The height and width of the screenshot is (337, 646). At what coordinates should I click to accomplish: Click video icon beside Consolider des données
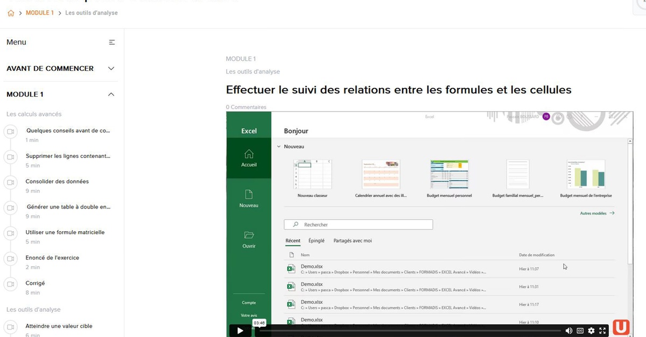[x=10, y=182]
